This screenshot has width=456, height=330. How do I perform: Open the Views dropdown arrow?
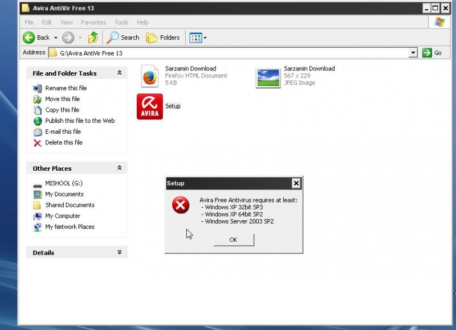(205, 38)
